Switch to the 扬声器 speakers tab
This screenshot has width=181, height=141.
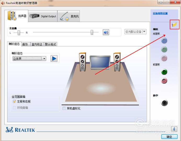pos(16,16)
